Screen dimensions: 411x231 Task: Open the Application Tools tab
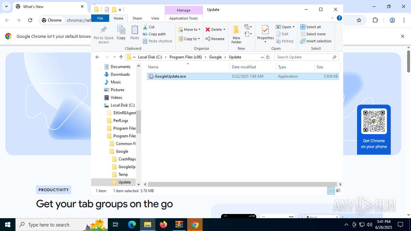tap(183, 18)
